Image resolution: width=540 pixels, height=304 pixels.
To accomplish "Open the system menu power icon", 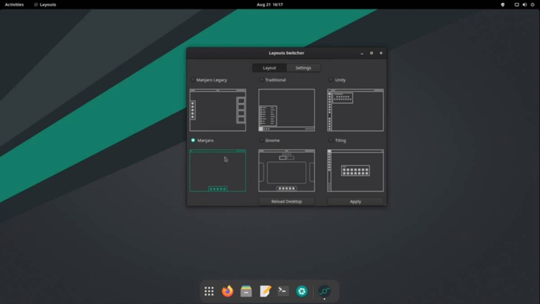I will pyautogui.click(x=532, y=5).
